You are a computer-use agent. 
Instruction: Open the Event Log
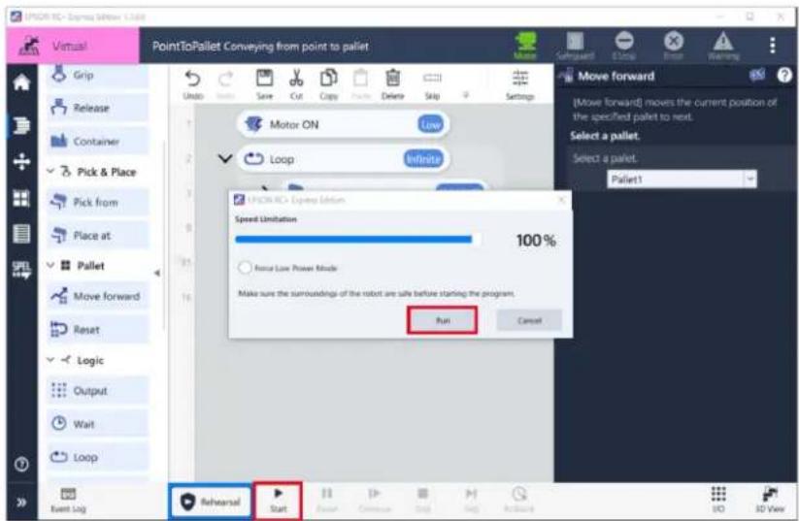[68, 501]
